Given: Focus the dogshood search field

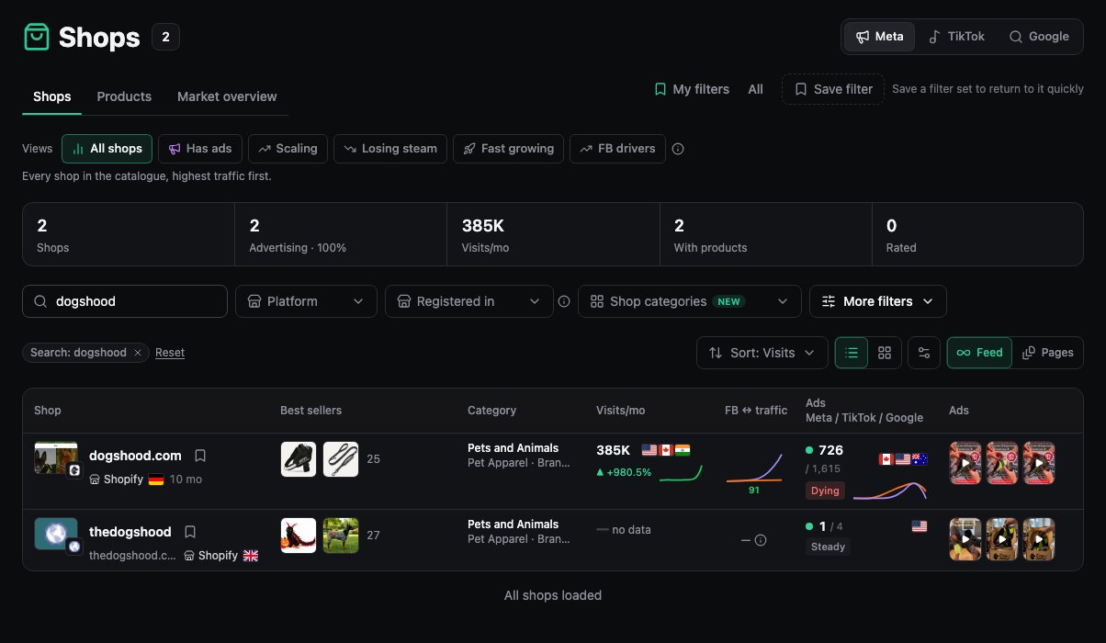Looking at the screenshot, I should pos(125,301).
